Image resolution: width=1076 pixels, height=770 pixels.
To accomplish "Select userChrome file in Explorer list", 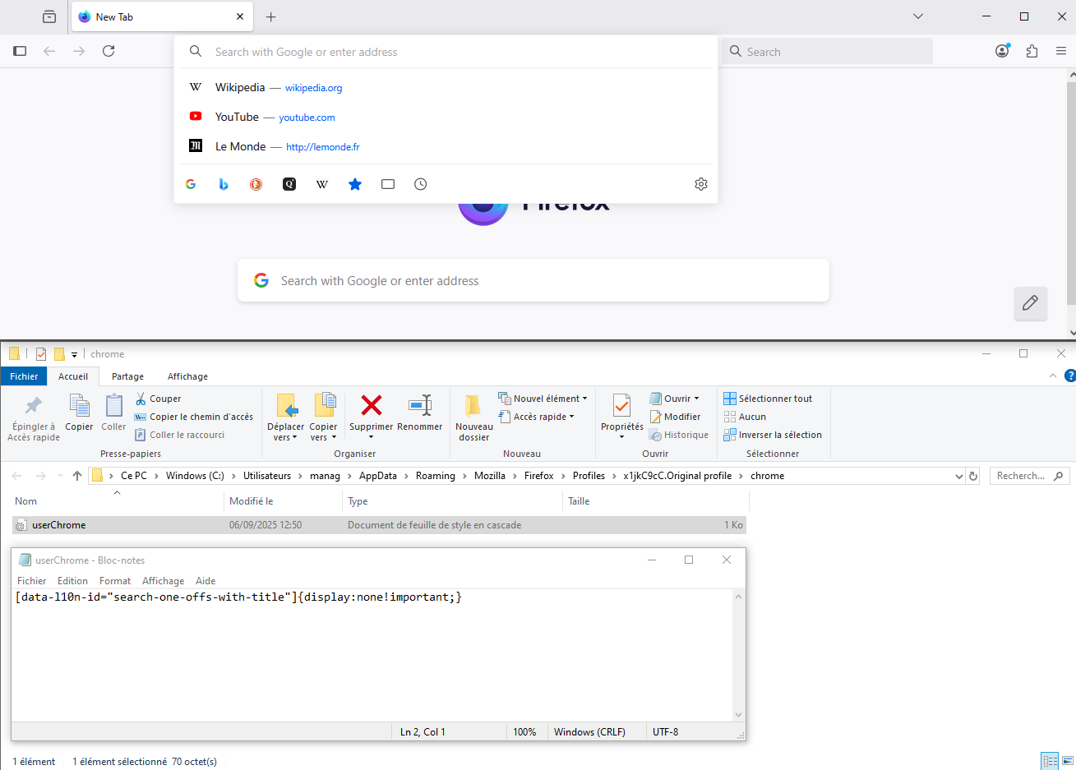I will pos(379,525).
